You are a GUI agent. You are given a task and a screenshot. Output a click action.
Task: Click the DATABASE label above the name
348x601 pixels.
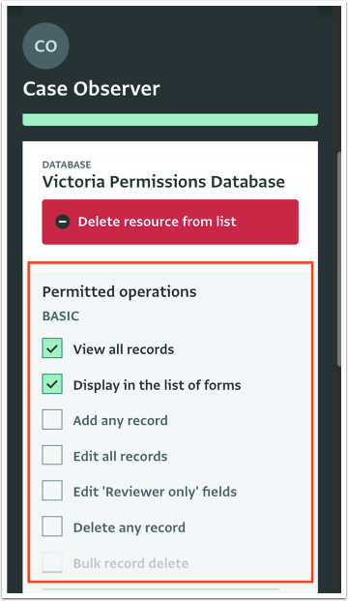click(67, 165)
